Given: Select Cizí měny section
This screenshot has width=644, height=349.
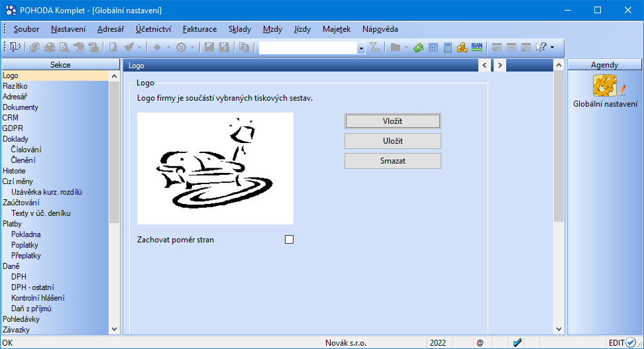Looking at the screenshot, I should pyautogui.click(x=18, y=181).
